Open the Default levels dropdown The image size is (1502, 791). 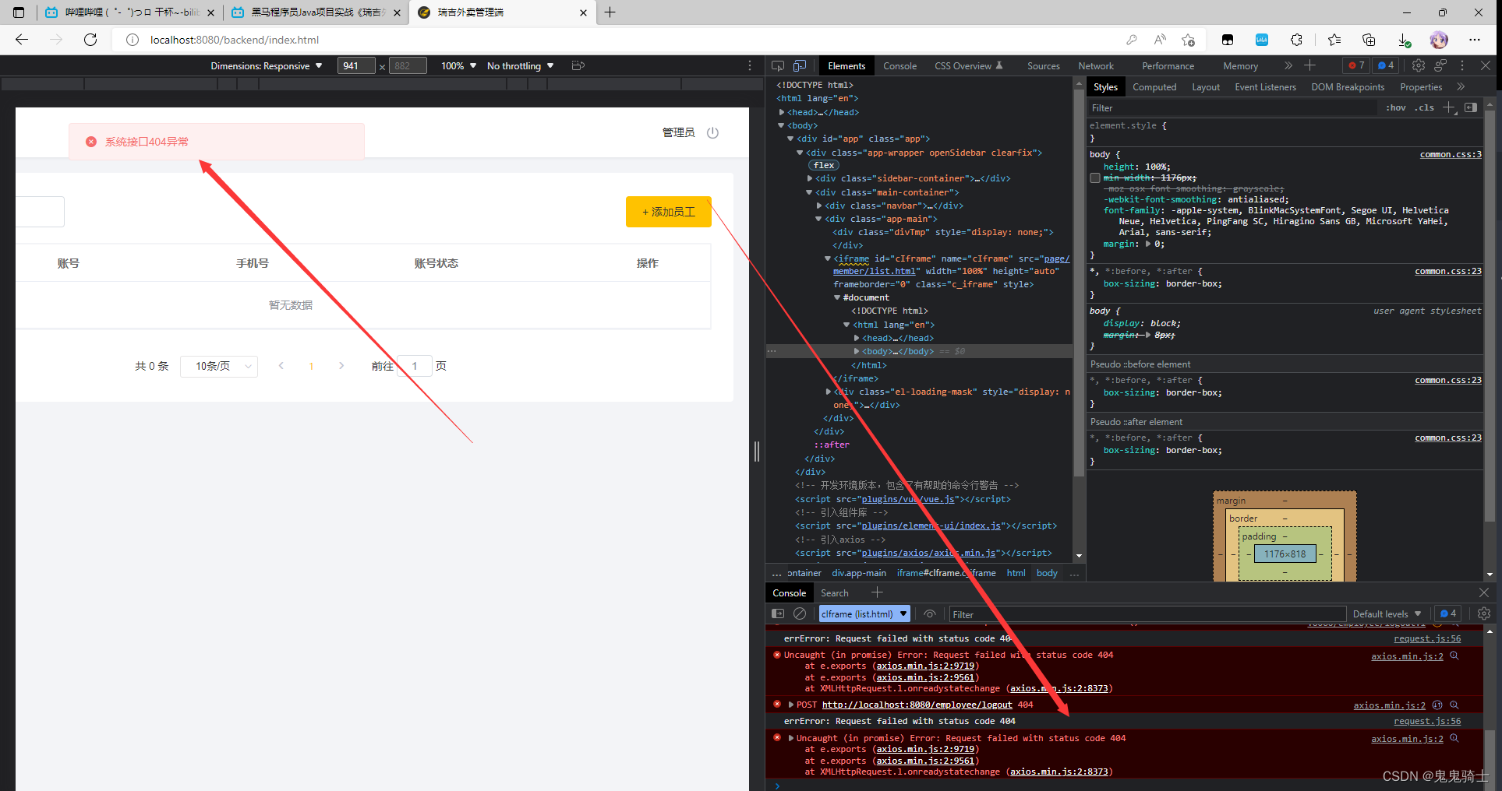pyautogui.click(x=1387, y=613)
